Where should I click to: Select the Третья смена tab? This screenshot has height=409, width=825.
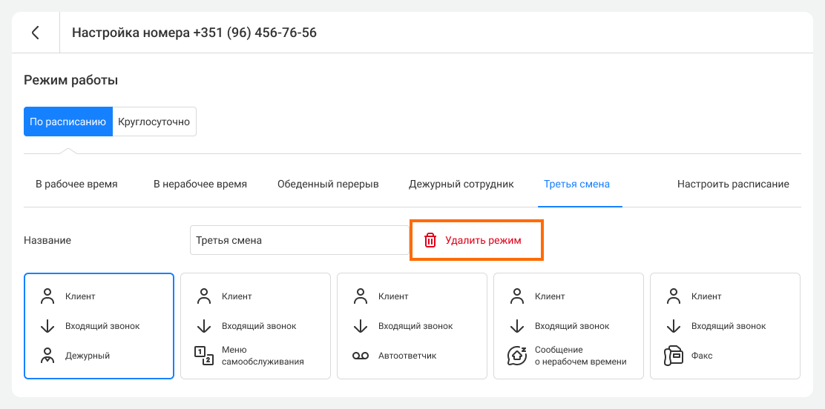577,184
